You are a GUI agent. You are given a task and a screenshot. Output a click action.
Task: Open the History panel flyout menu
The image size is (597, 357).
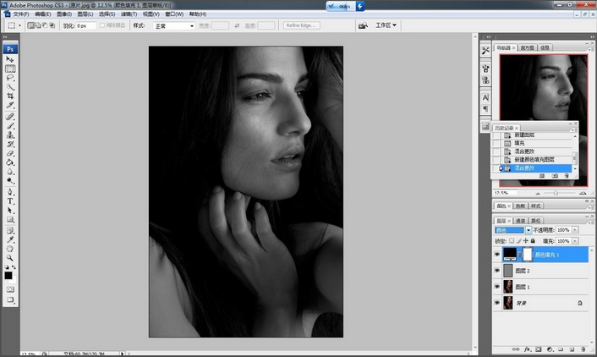tap(574, 129)
